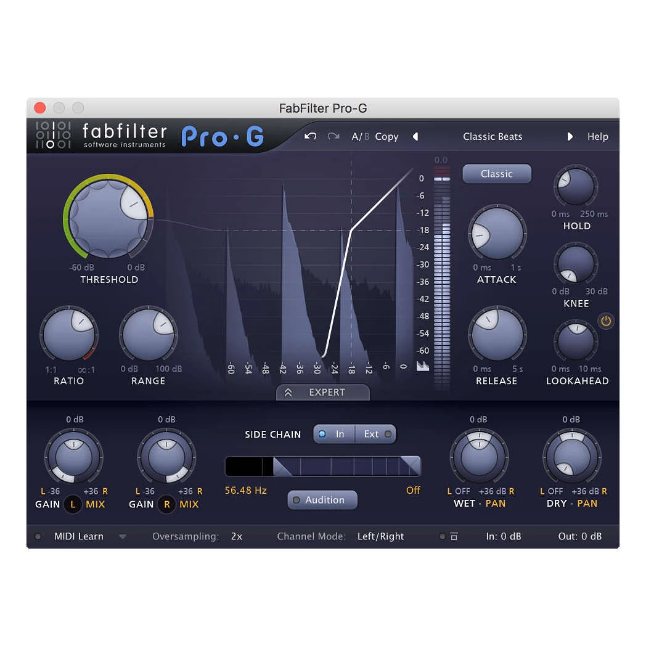Click the Threshold knob

point(108,220)
